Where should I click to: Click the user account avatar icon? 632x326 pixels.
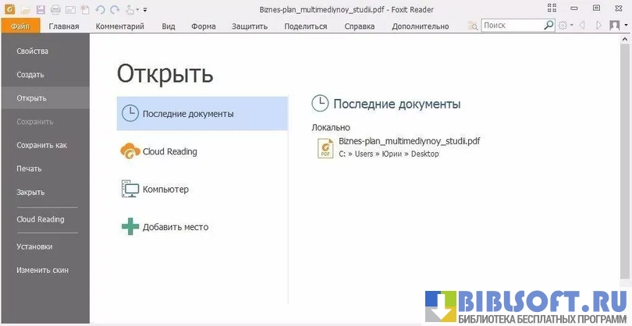[614, 26]
